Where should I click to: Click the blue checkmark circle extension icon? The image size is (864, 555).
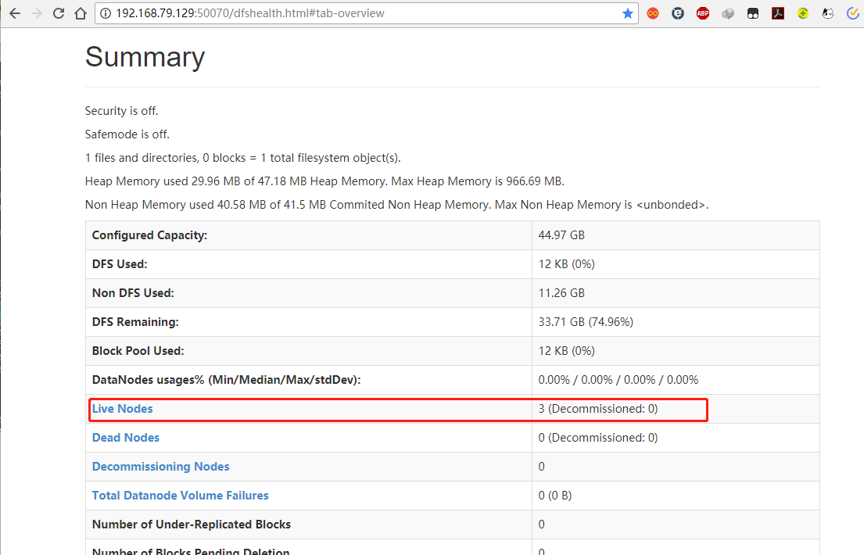point(853,13)
